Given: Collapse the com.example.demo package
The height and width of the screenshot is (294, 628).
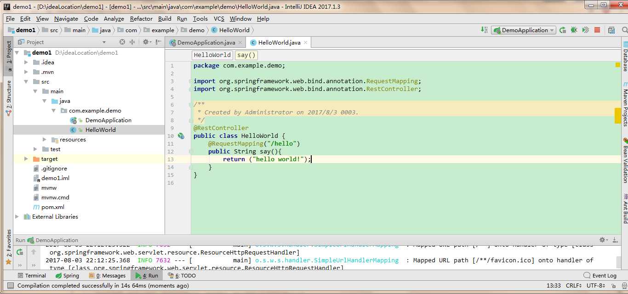Looking at the screenshot, I should tap(54, 110).
